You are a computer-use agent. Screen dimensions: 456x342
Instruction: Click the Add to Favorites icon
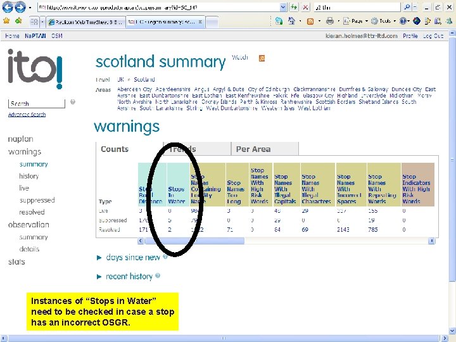18,21
